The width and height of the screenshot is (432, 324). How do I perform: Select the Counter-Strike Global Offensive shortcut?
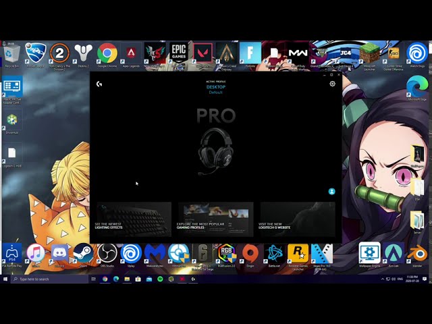pyautogui.click(x=393, y=57)
